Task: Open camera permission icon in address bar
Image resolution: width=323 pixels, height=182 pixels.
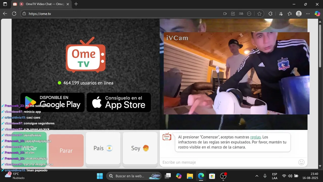Action: click(225, 14)
